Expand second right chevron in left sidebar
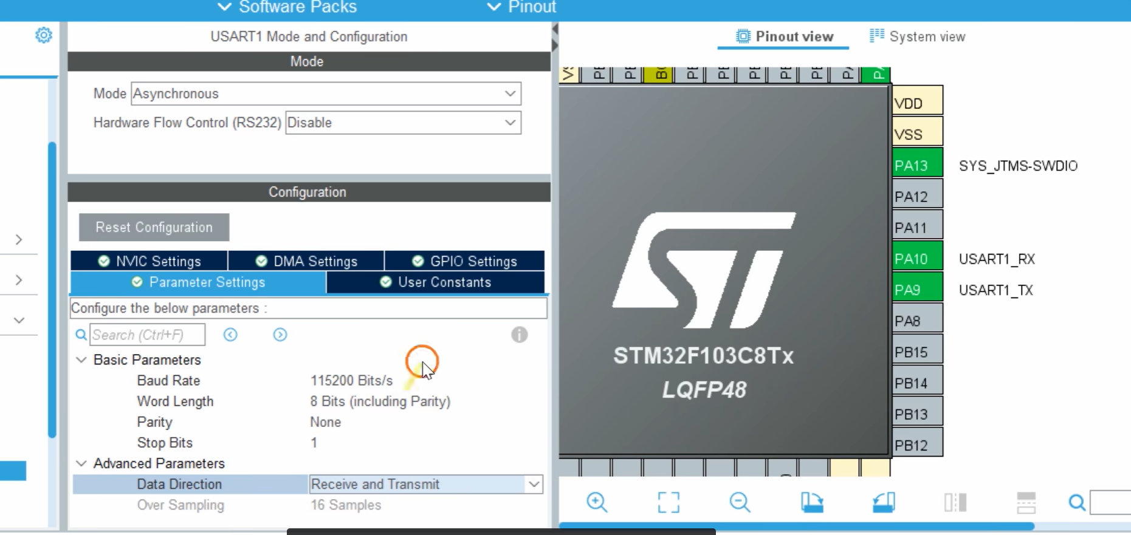The width and height of the screenshot is (1131, 535). click(x=19, y=280)
